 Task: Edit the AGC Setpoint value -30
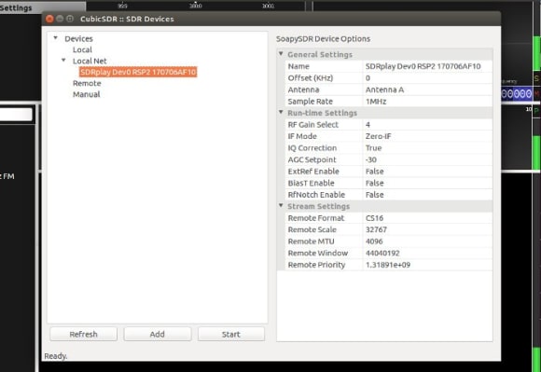click(427, 159)
